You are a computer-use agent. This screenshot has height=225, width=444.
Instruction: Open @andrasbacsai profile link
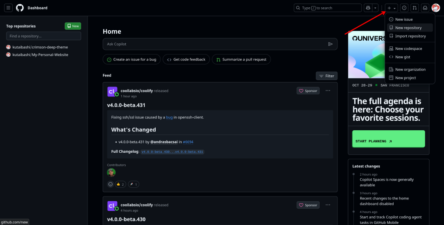coord(164,142)
